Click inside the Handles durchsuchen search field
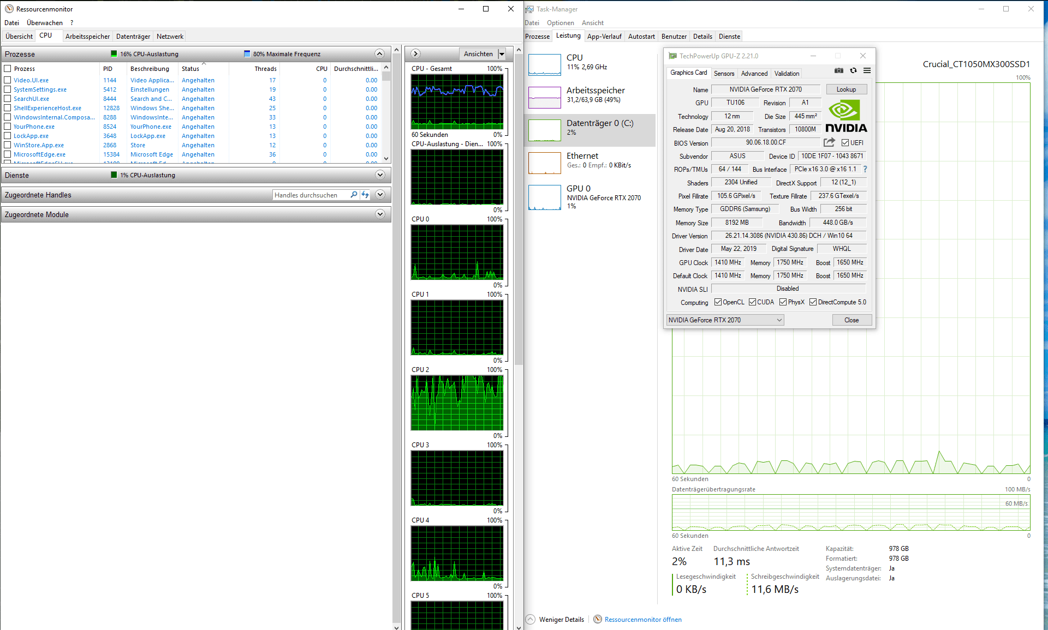 point(311,195)
